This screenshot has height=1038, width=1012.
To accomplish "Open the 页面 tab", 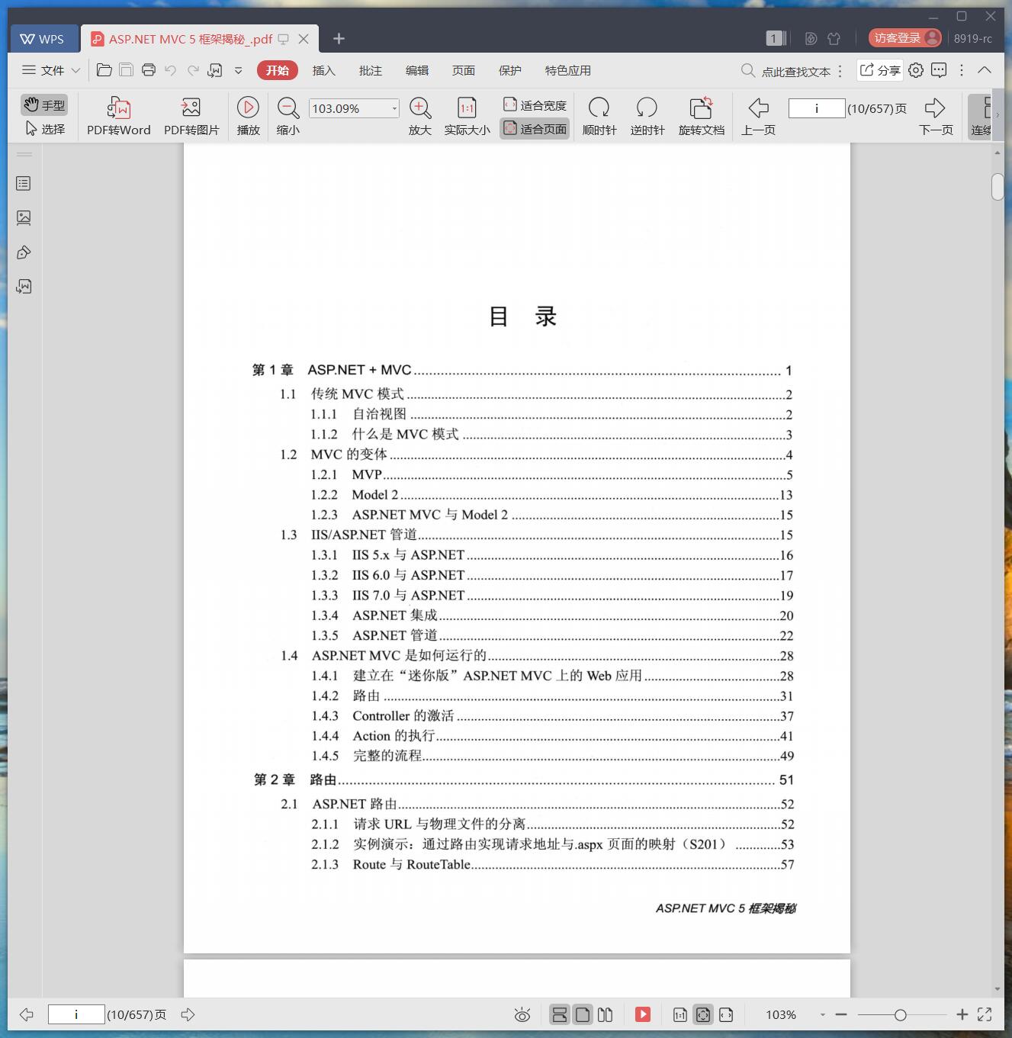I will 464,70.
